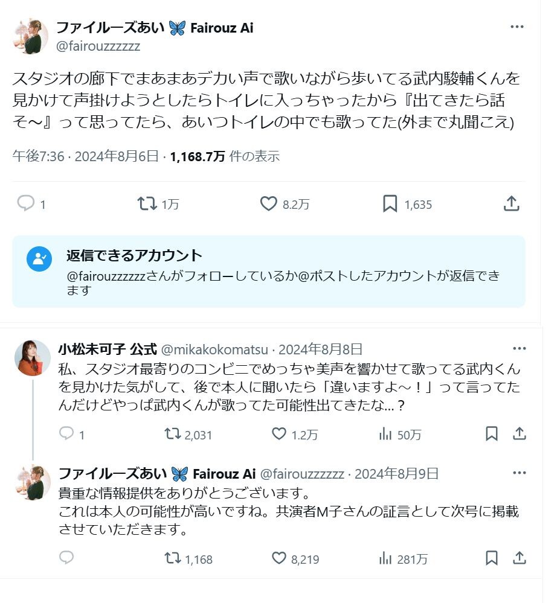560x603 pixels.
Task: Open more options on the main post
Action: point(517,27)
